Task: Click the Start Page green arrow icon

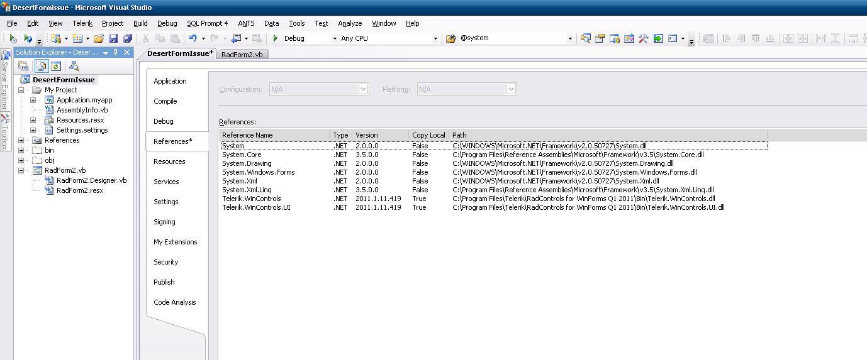Action: tap(658, 38)
